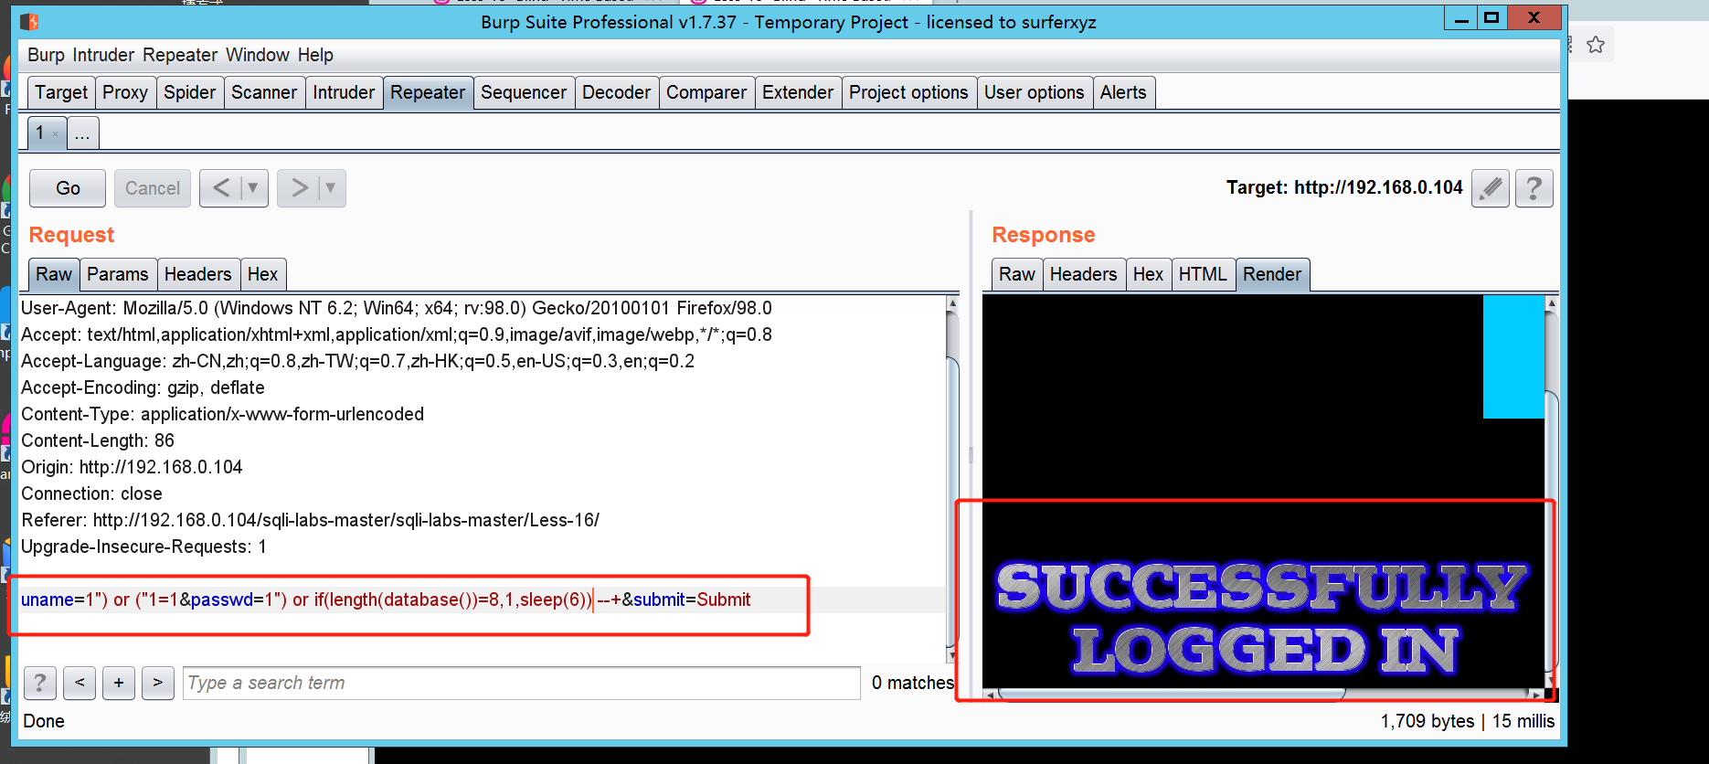This screenshot has width=1709, height=764.
Task: Show the Response Hex view
Action: [x=1148, y=274]
